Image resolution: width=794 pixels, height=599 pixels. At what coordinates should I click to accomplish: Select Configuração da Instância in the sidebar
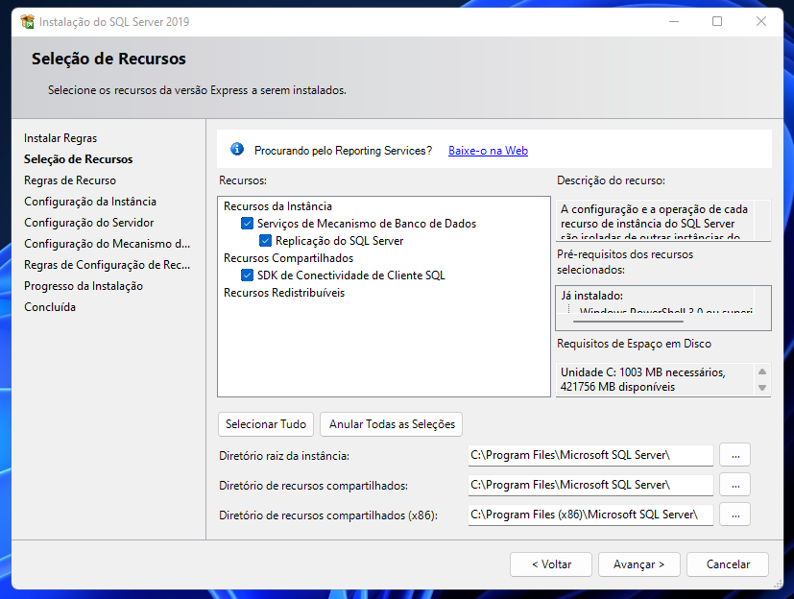click(x=83, y=201)
